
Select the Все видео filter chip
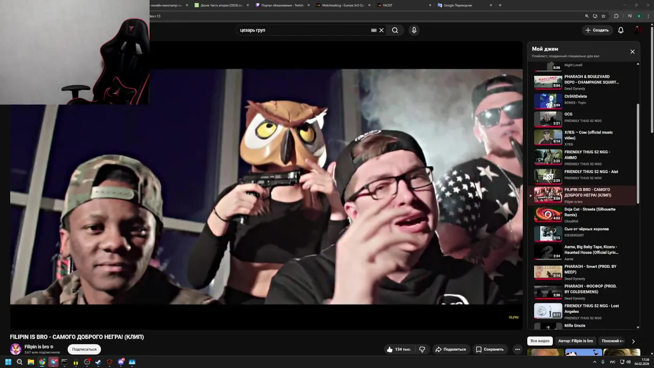click(x=540, y=341)
